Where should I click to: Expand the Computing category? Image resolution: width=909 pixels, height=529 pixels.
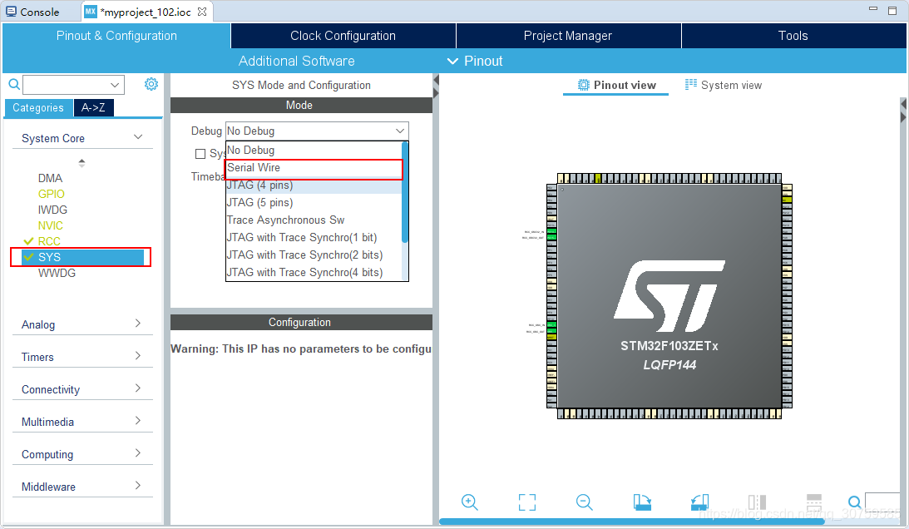[x=138, y=453]
